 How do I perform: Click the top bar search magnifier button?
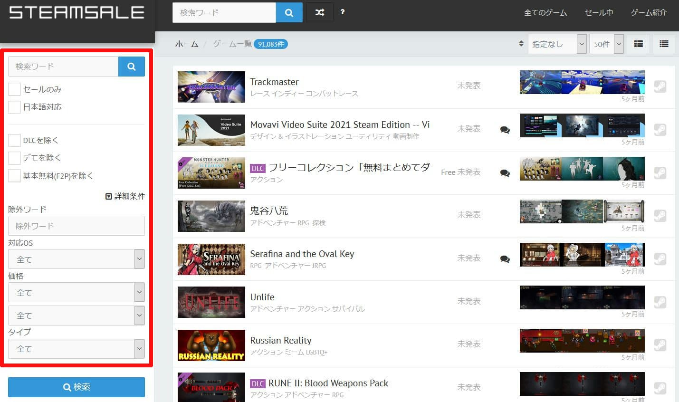pyautogui.click(x=289, y=12)
